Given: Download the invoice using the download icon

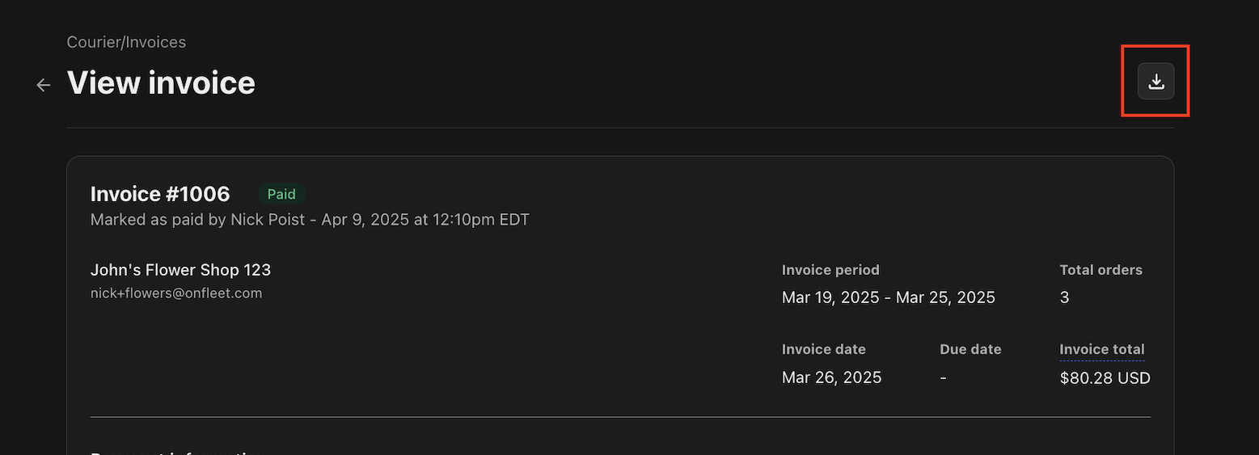Looking at the screenshot, I should click(1155, 81).
